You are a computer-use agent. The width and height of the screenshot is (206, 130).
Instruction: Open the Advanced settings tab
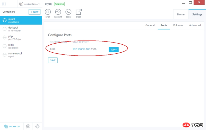point(195,25)
